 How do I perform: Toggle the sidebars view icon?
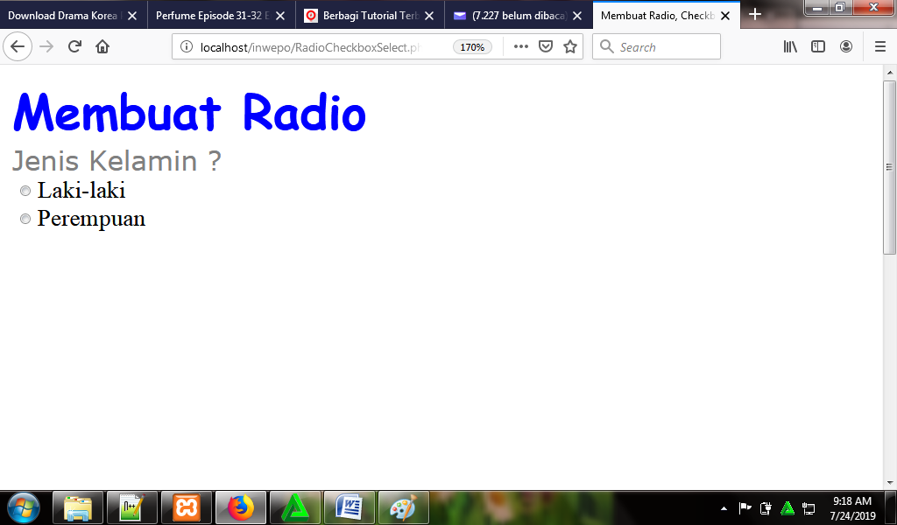click(x=817, y=46)
